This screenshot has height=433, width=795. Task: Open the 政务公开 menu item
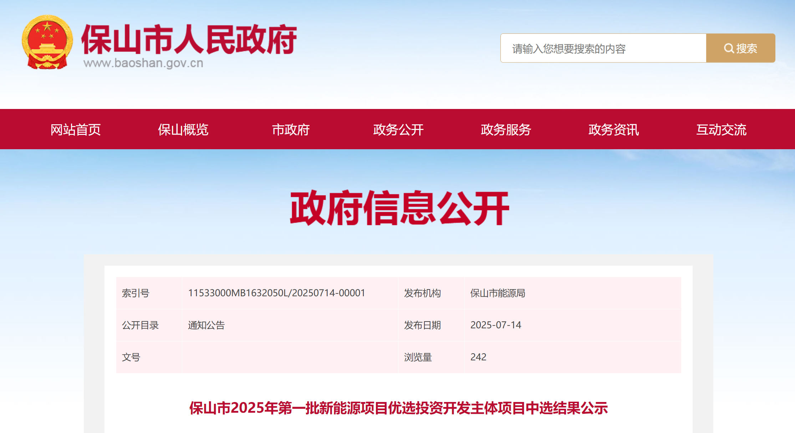coord(398,129)
